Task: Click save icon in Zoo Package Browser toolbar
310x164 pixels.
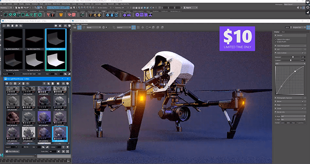Action: (x=8, y=25)
